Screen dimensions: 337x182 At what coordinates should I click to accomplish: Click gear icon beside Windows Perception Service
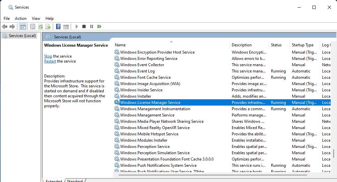[x=117, y=147]
